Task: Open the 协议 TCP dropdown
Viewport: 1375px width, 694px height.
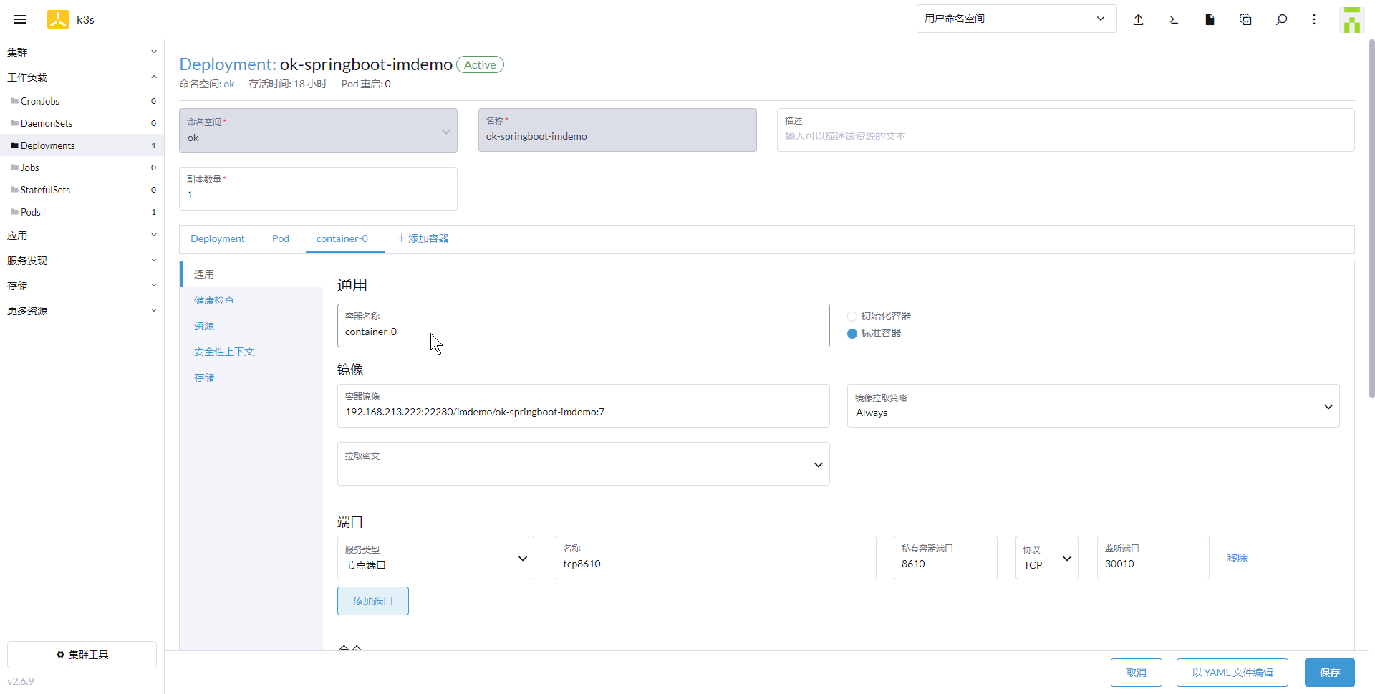Action: [1046, 558]
